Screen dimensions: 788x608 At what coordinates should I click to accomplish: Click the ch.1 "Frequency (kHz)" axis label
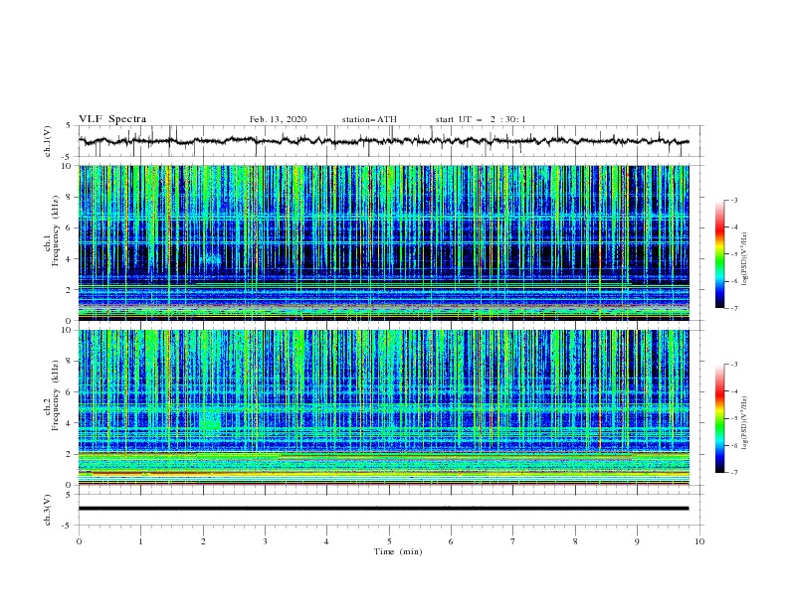[x=56, y=231]
